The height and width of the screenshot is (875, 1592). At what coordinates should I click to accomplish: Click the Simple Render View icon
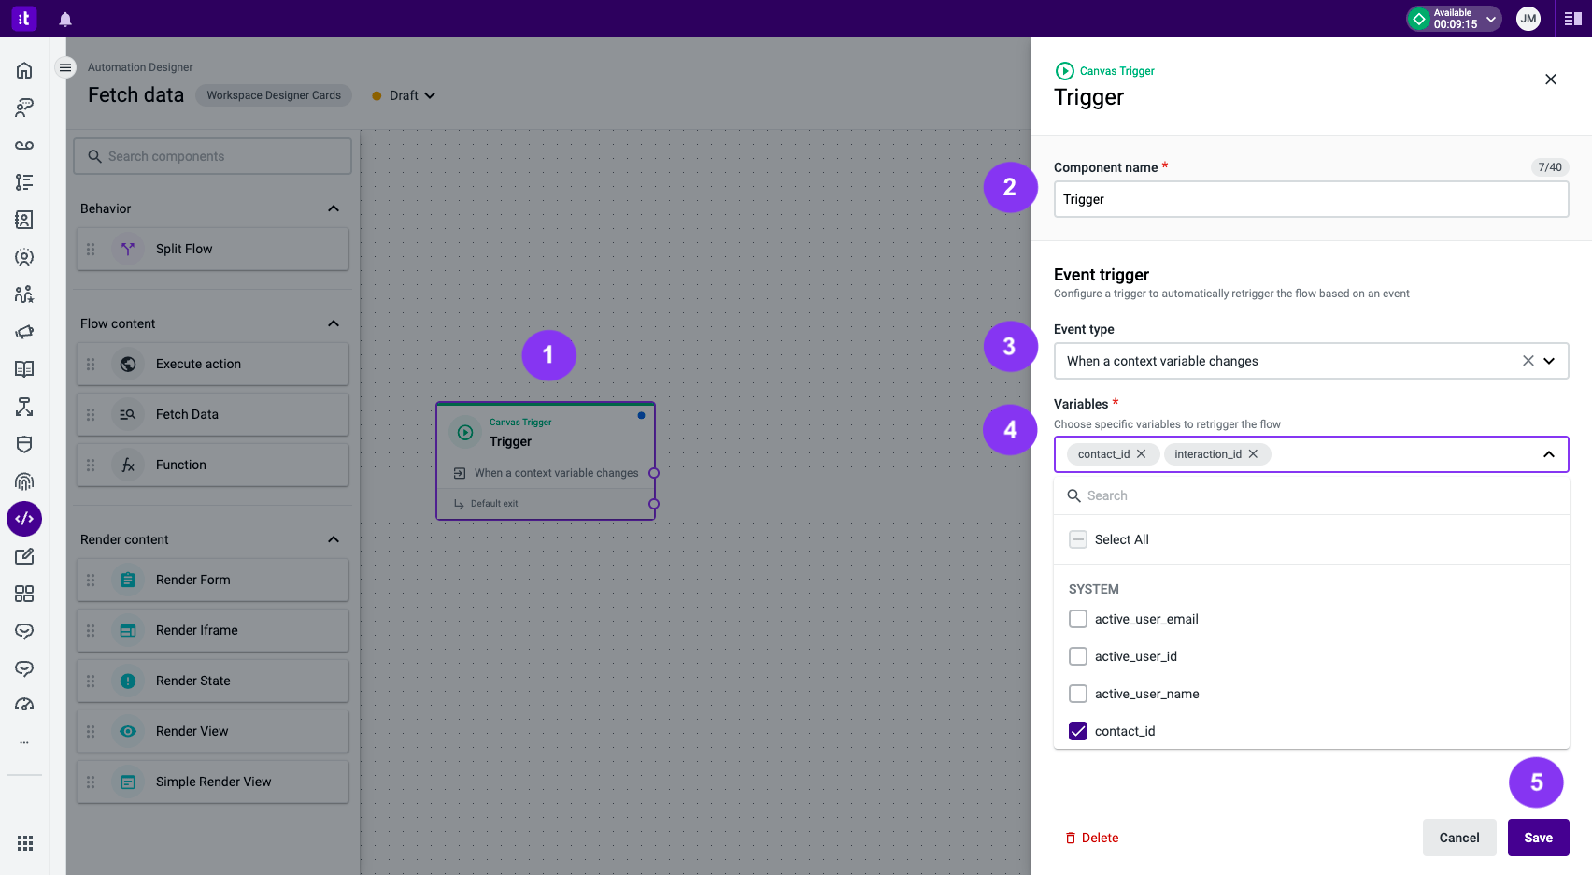128,782
